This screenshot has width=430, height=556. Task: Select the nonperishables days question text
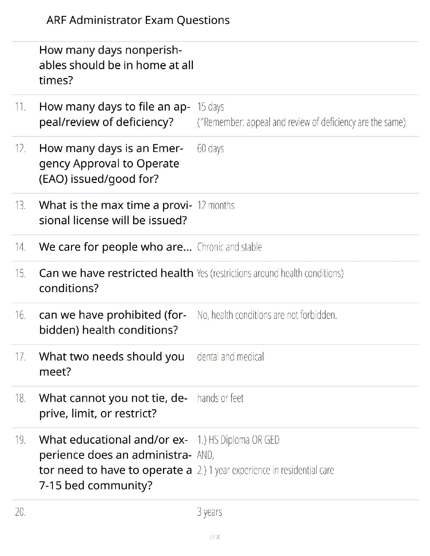pos(116,65)
